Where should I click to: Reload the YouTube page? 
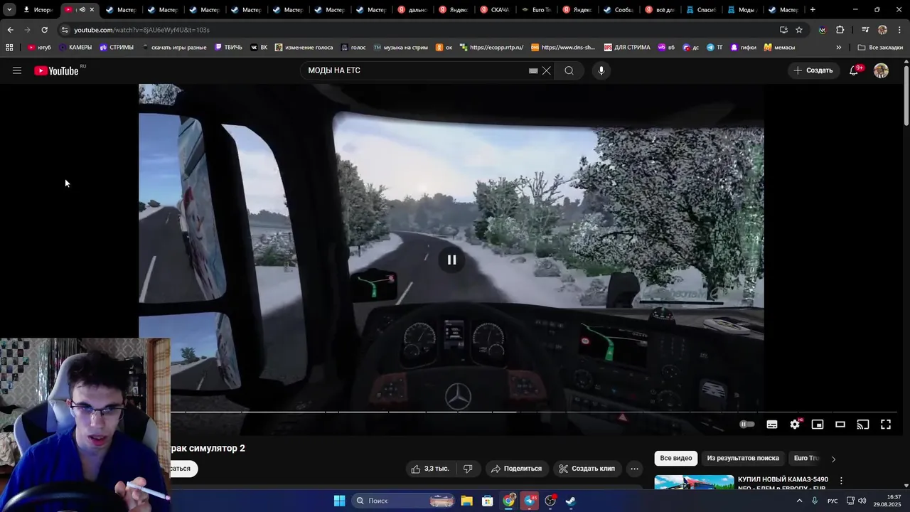pyautogui.click(x=44, y=30)
